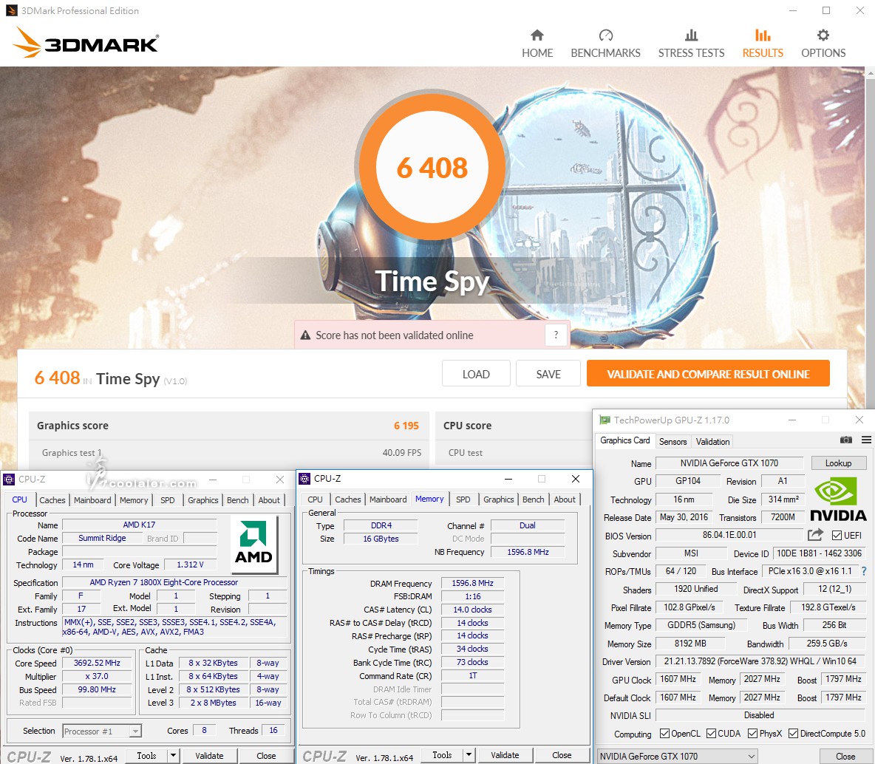Open Stress Tests section

pyautogui.click(x=691, y=44)
